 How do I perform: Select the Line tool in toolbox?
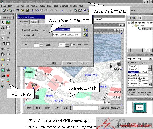click(x=8, y=65)
